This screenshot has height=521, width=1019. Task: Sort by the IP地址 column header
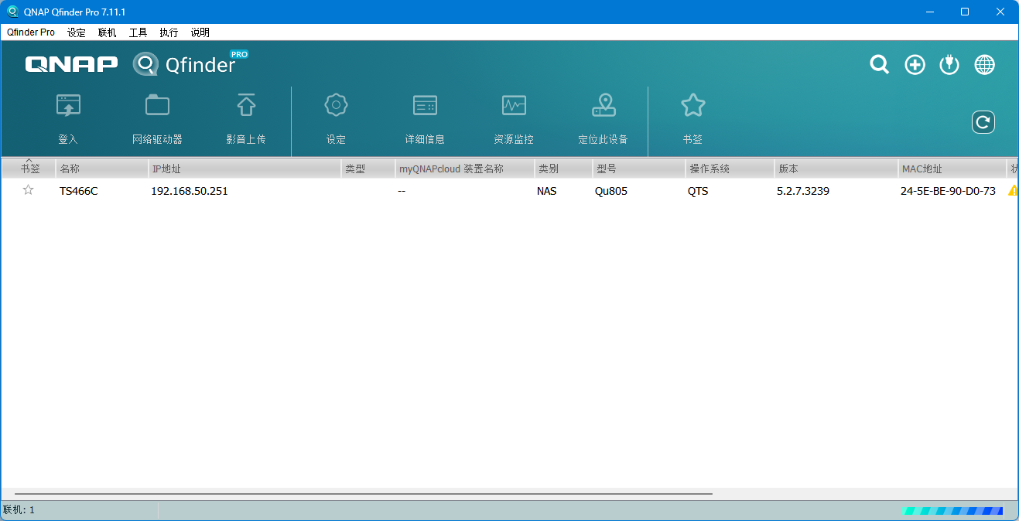point(244,169)
